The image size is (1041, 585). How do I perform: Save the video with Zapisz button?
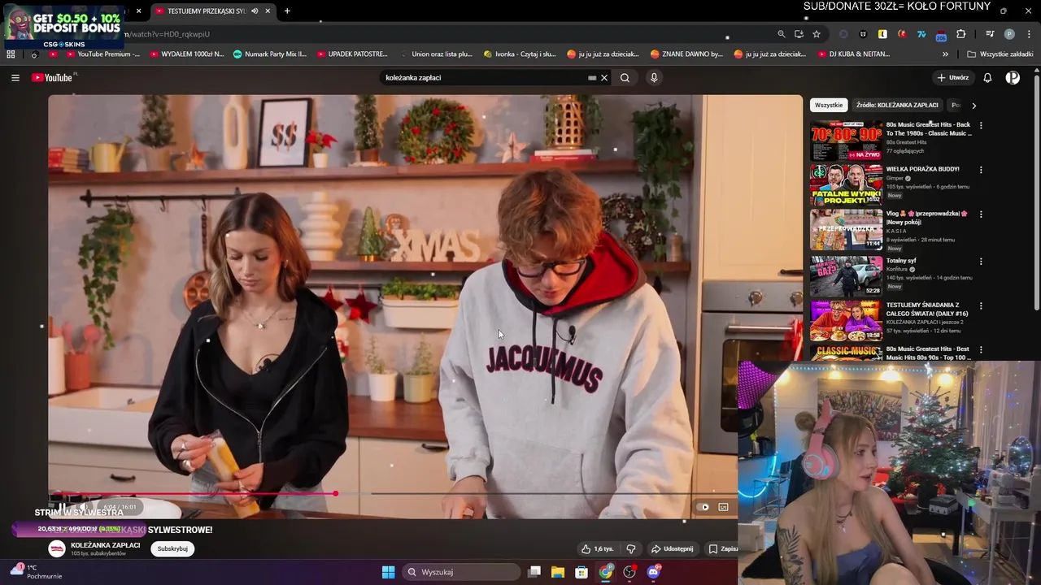[x=723, y=549]
